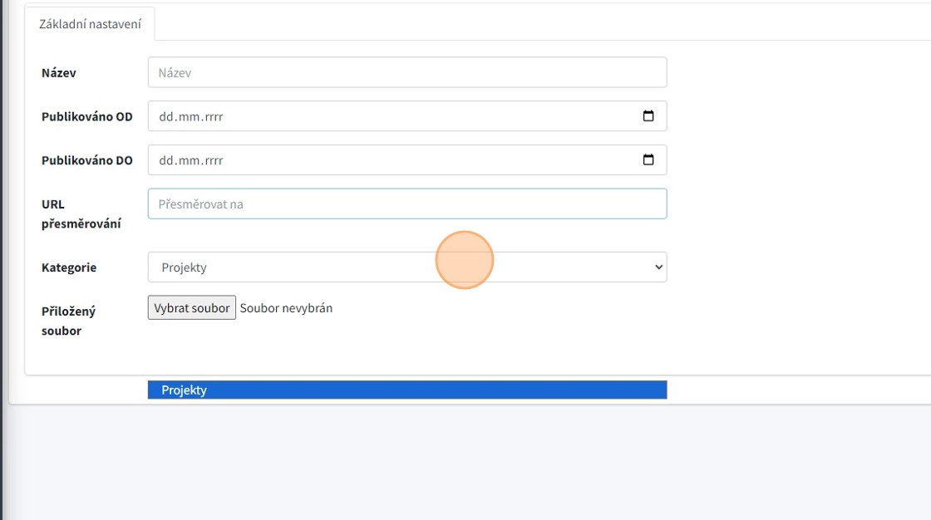Viewport: 931px width, 520px height.
Task: Select year segment in Publikováno DO field
Action: point(211,161)
